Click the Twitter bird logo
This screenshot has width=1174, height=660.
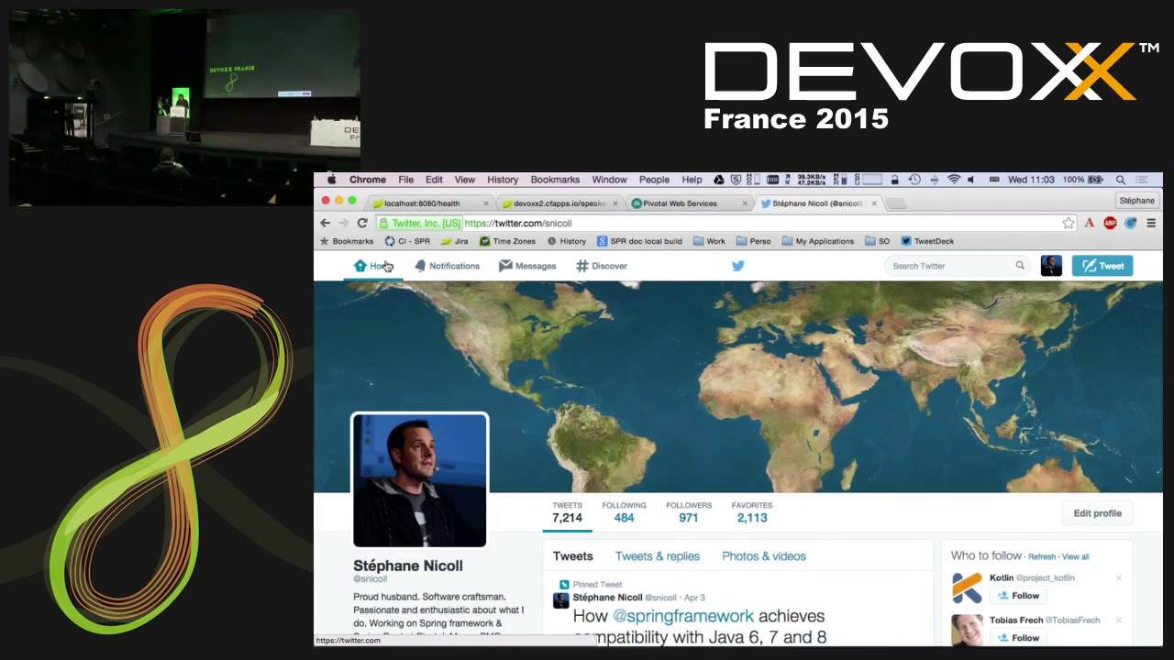click(x=737, y=266)
